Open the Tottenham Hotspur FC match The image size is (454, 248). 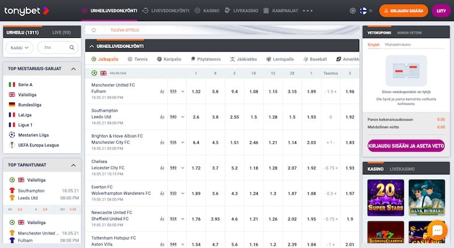pos(113,238)
